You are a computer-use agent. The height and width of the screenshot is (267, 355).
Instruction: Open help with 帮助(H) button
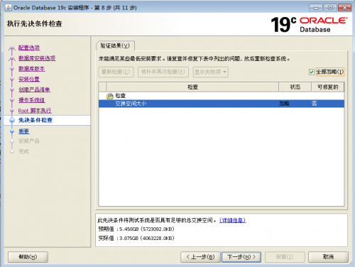pyautogui.click(x=28, y=257)
